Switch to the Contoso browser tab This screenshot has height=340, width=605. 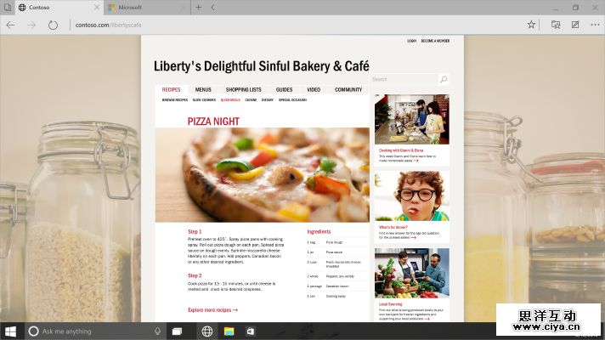click(59, 8)
